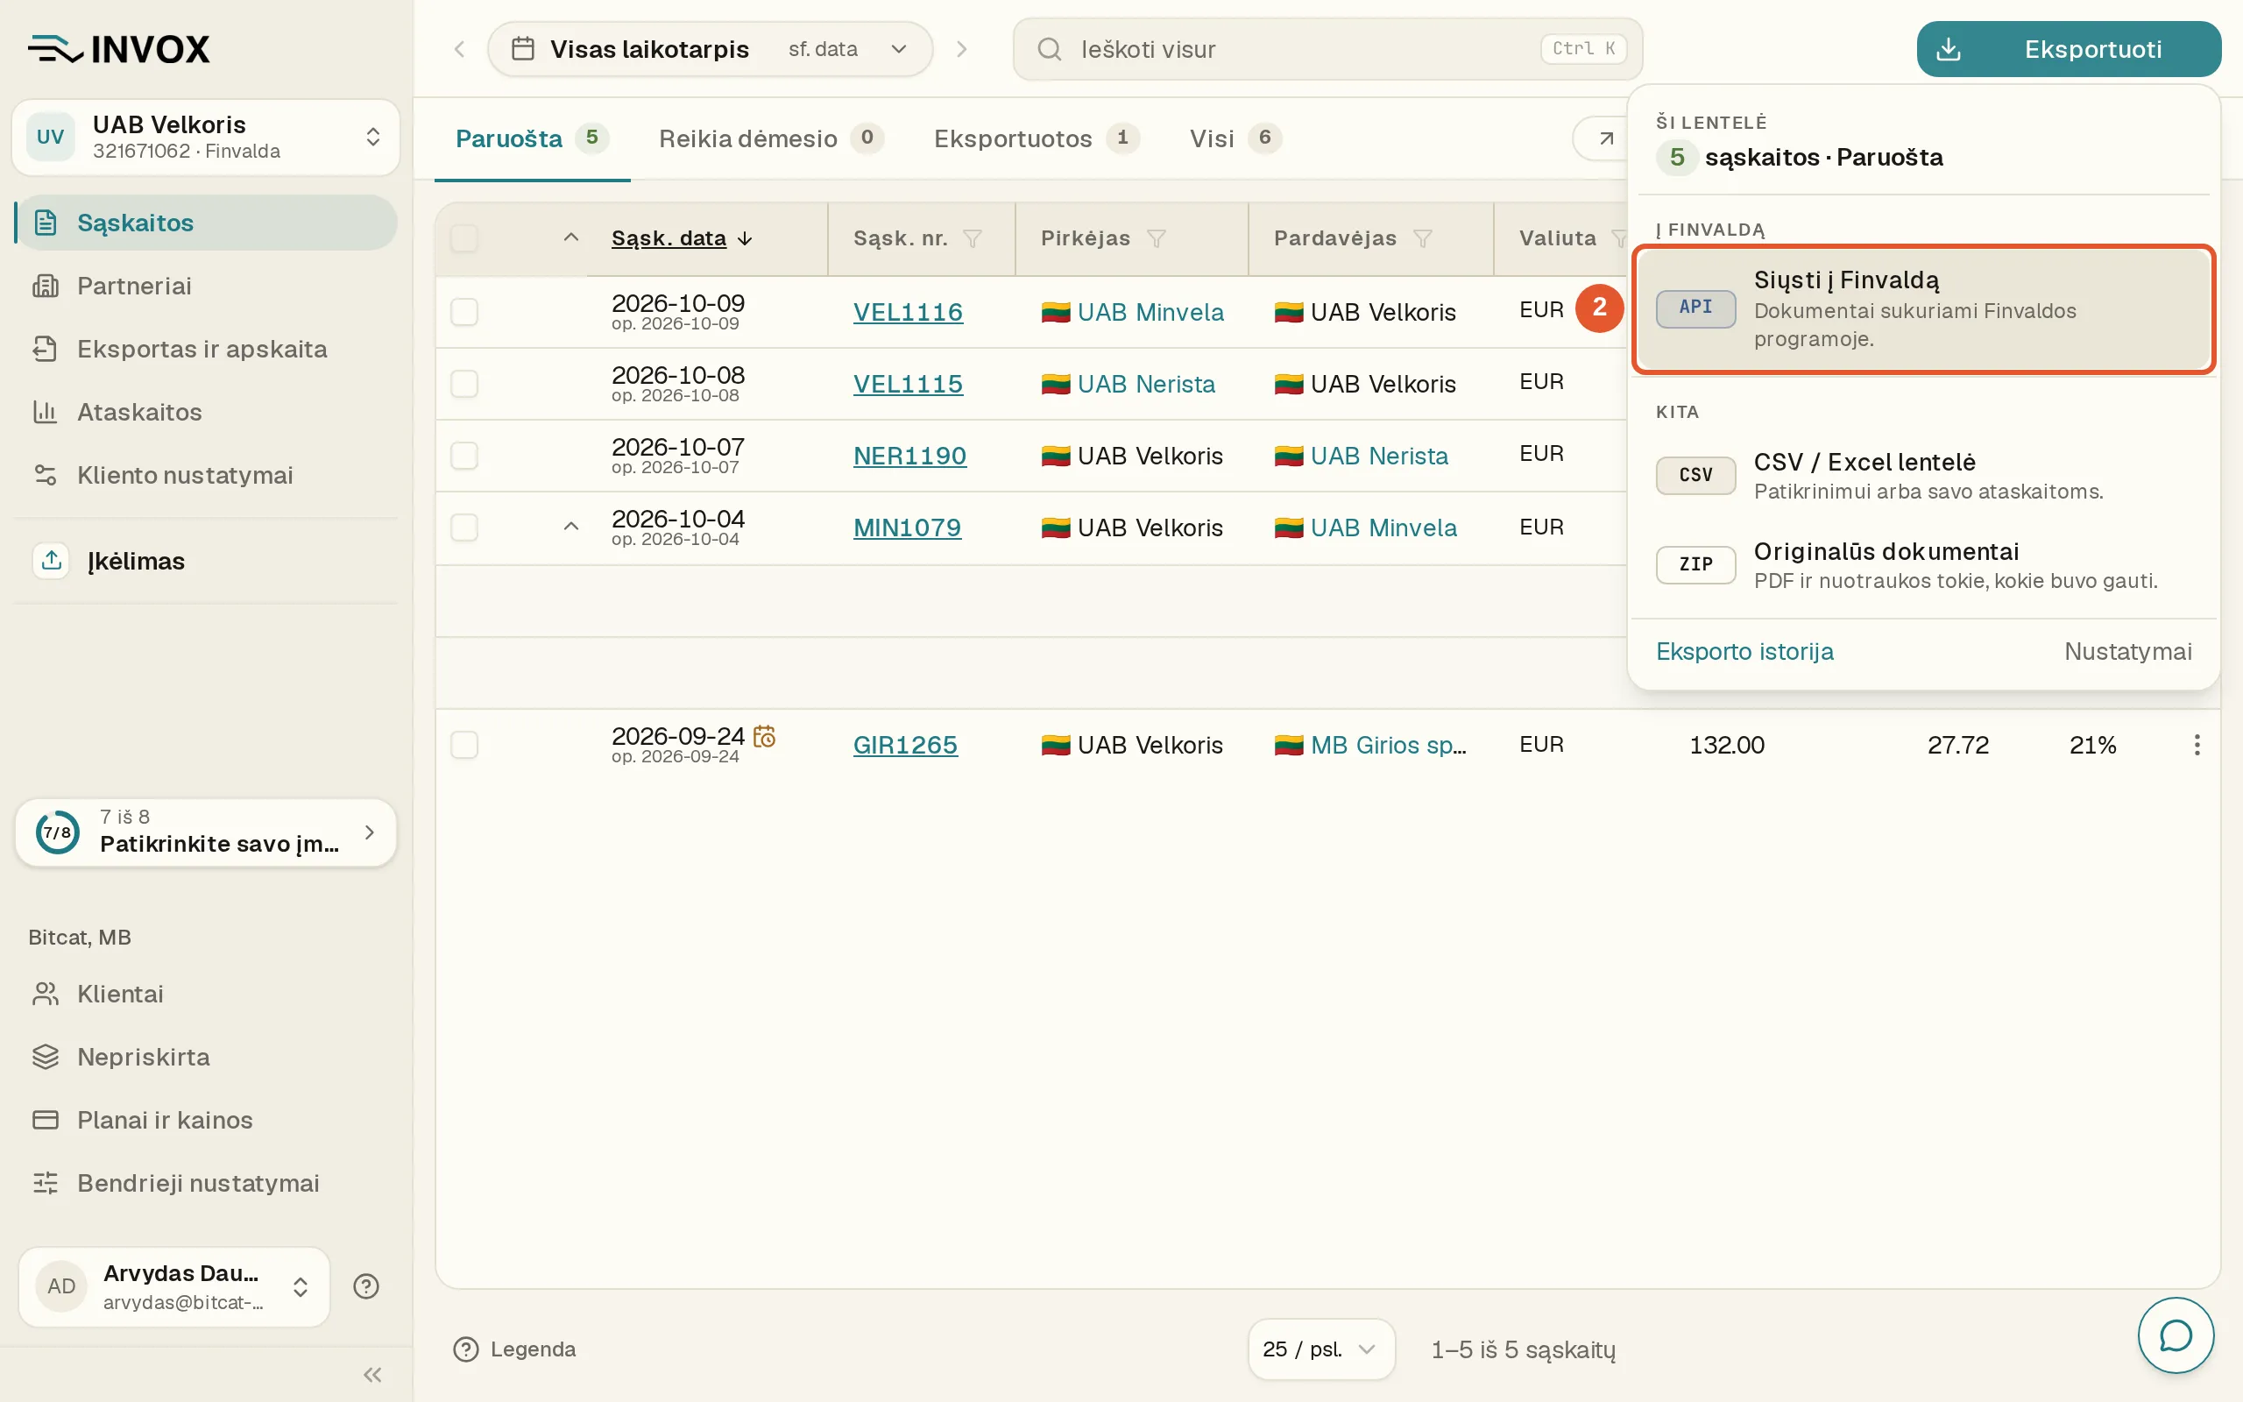The width and height of the screenshot is (2243, 1402).
Task: Open Kliento nustatymai
Action: pyautogui.click(x=206, y=475)
